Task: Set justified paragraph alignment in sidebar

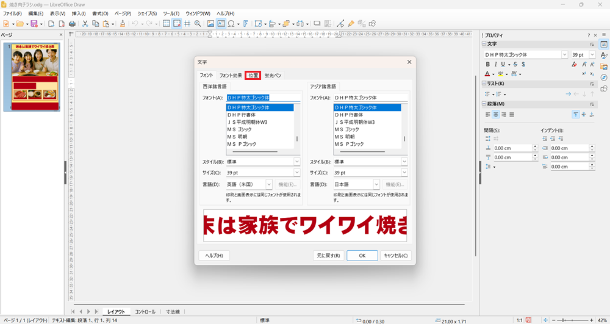Action: tap(512, 114)
